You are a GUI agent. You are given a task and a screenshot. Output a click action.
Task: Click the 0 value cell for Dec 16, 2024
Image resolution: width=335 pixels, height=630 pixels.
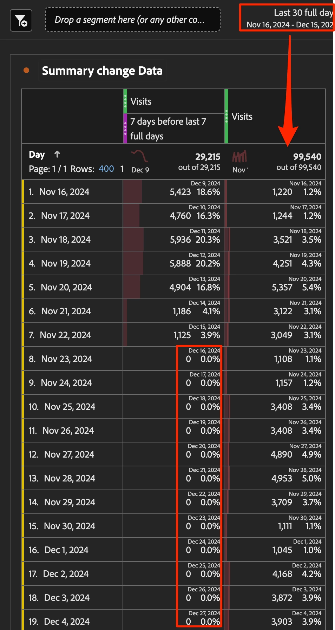point(173,359)
